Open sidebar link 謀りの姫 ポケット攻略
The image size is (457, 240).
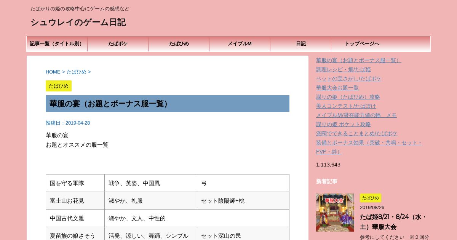coord(344,124)
